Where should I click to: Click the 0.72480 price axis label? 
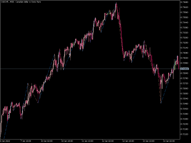coord(185,104)
